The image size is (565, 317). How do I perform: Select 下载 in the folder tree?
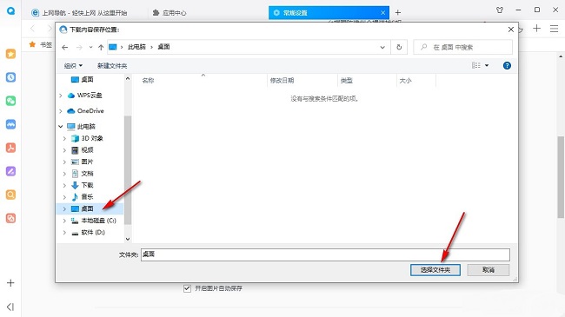tap(87, 185)
